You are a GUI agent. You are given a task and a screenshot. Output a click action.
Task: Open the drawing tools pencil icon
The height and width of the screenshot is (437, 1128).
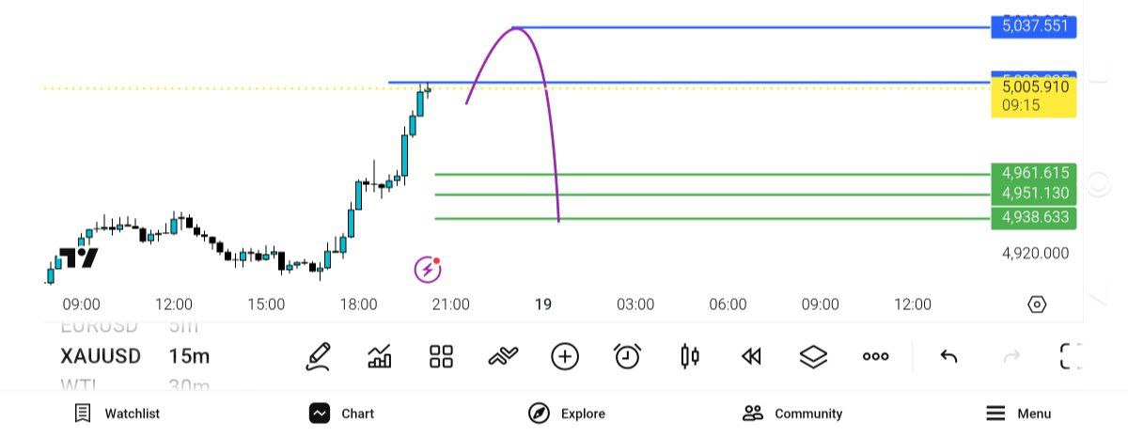click(319, 357)
